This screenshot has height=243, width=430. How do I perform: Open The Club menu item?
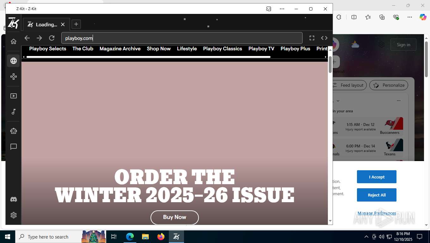83,49
